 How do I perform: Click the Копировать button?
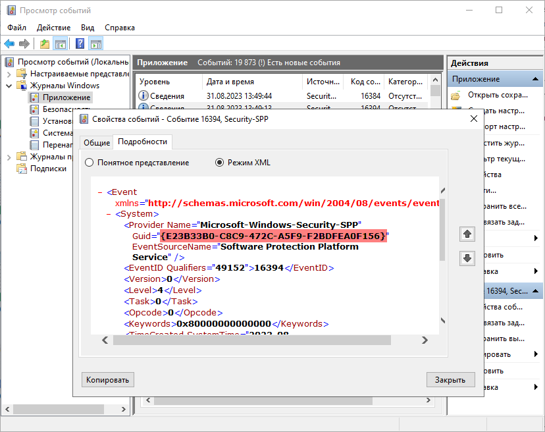(108, 380)
